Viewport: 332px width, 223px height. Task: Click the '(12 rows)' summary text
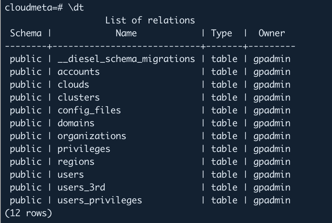coord(28,213)
